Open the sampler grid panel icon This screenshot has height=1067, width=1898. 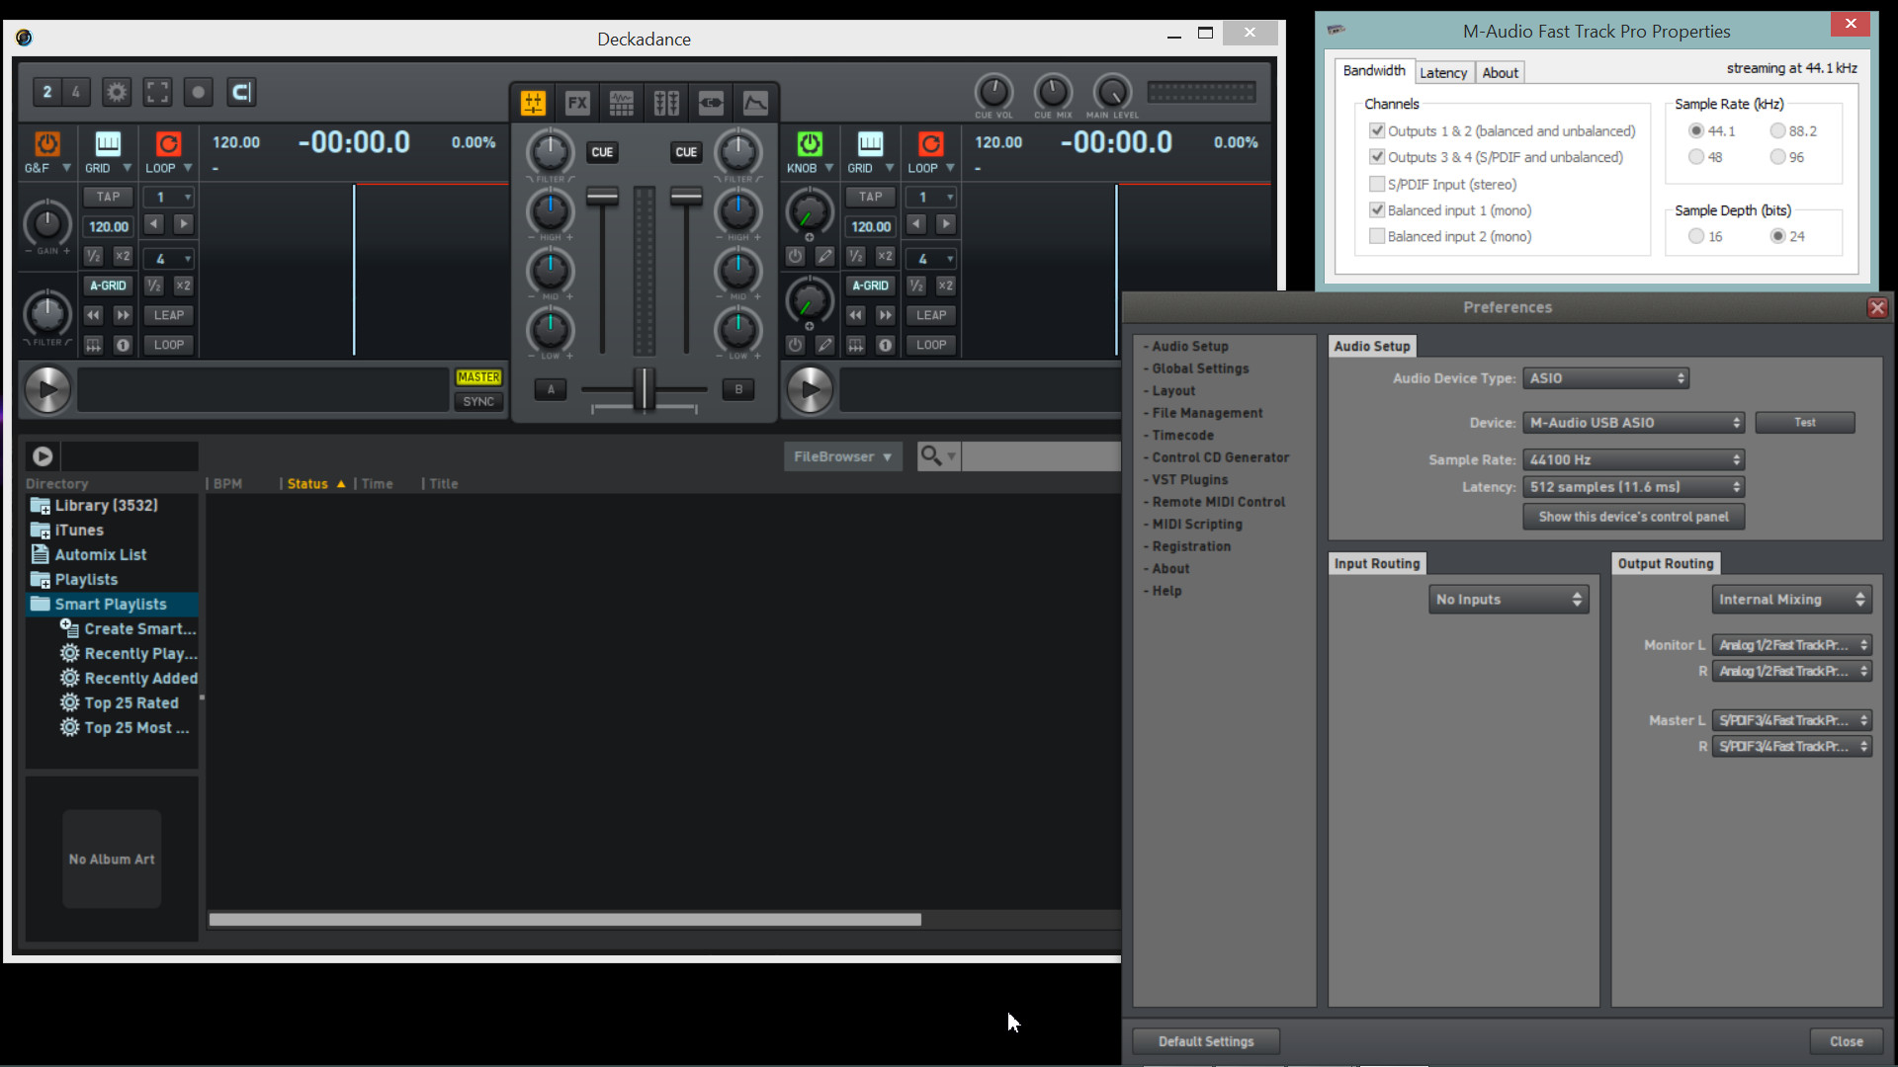pos(622,102)
